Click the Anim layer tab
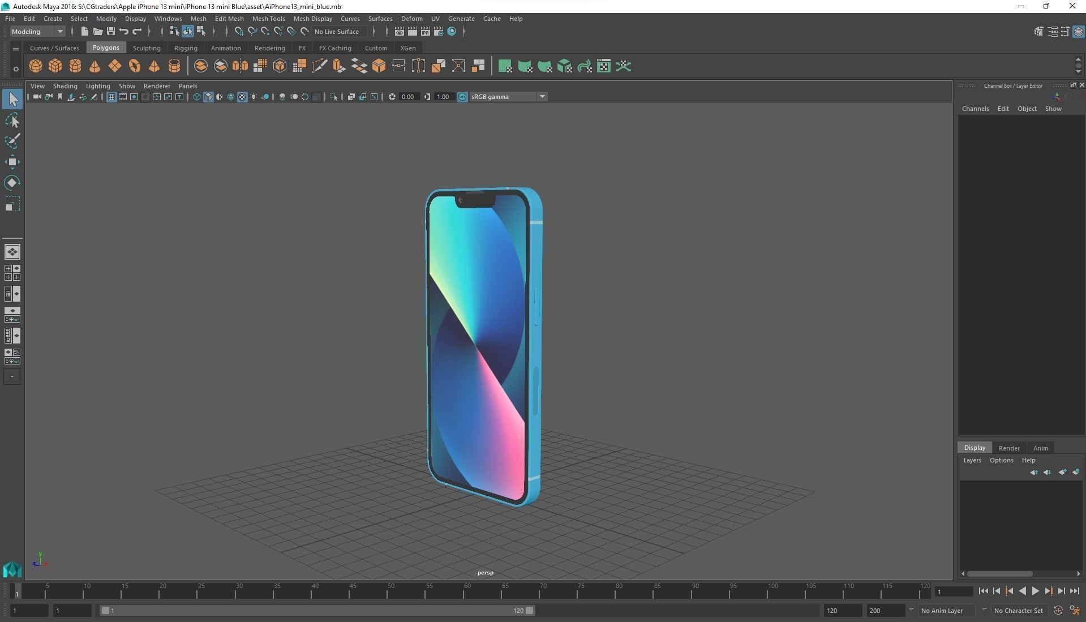 (1040, 448)
